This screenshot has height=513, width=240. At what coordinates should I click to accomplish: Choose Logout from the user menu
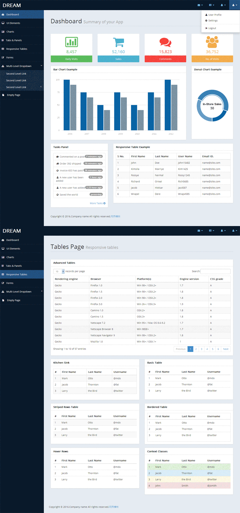[x=212, y=28]
